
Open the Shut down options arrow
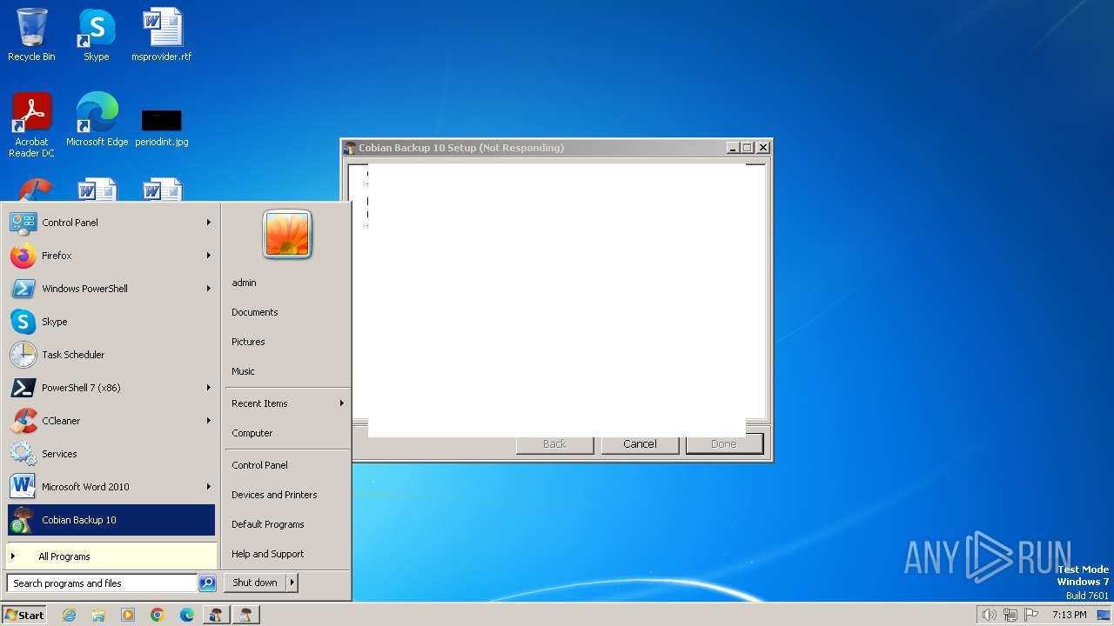(292, 583)
